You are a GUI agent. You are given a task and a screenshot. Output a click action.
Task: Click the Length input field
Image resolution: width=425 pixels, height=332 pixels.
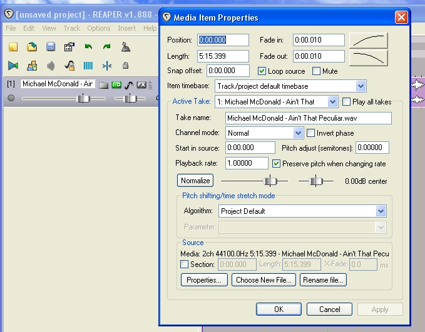click(223, 56)
